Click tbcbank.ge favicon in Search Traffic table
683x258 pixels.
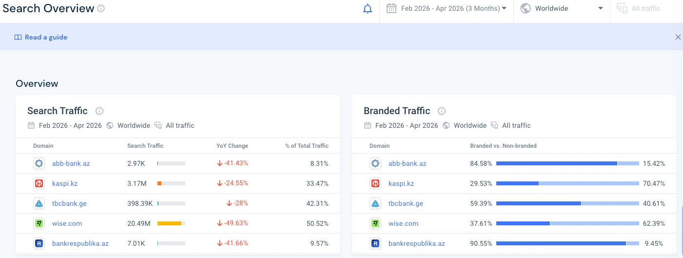(39, 203)
